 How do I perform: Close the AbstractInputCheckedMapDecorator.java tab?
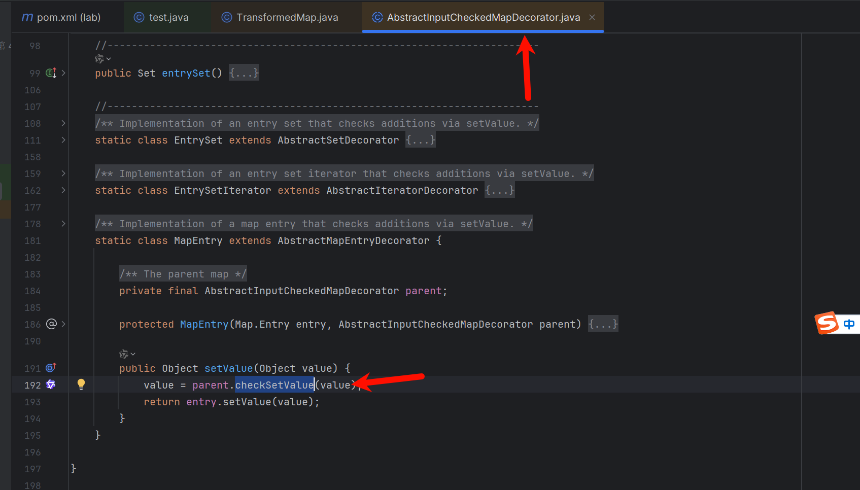pyautogui.click(x=592, y=17)
